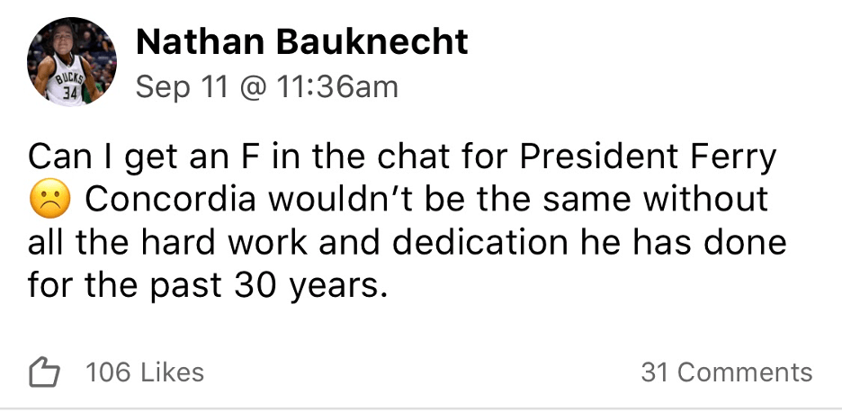The width and height of the screenshot is (842, 412).
Task: Click the Bucks jersey number 34 in the avatar
Action: click(71, 91)
